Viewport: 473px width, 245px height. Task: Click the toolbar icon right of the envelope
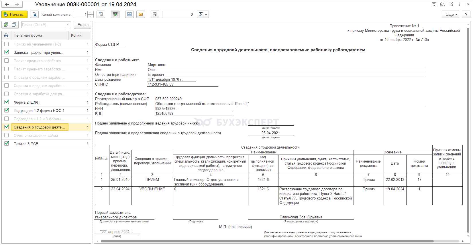click(155, 14)
